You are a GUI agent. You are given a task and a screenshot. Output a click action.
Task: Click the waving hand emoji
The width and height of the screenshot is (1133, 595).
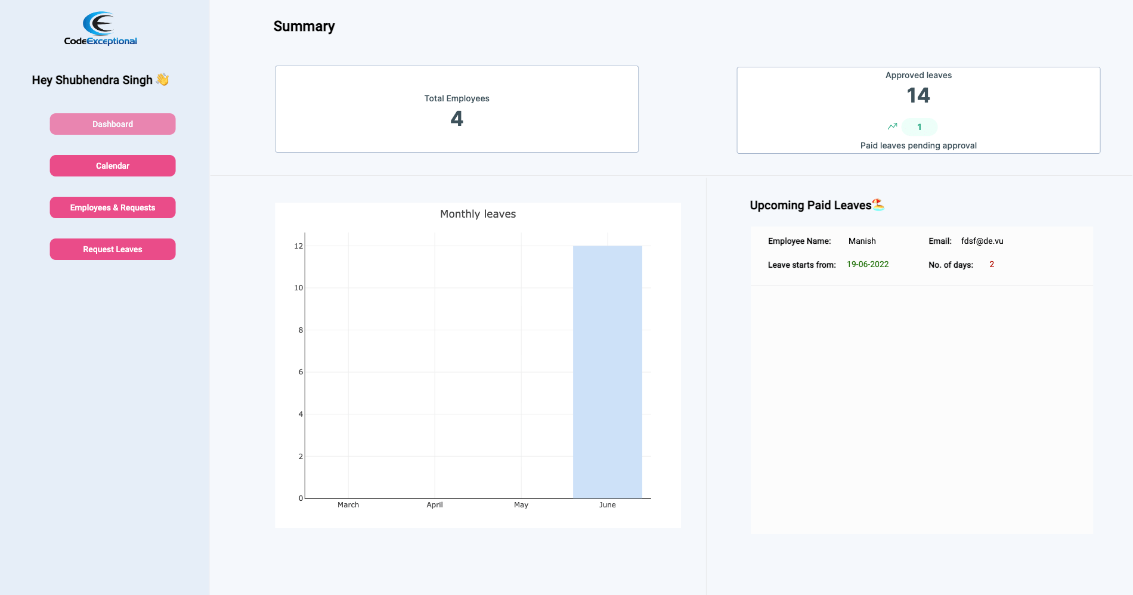click(x=162, y=79)
